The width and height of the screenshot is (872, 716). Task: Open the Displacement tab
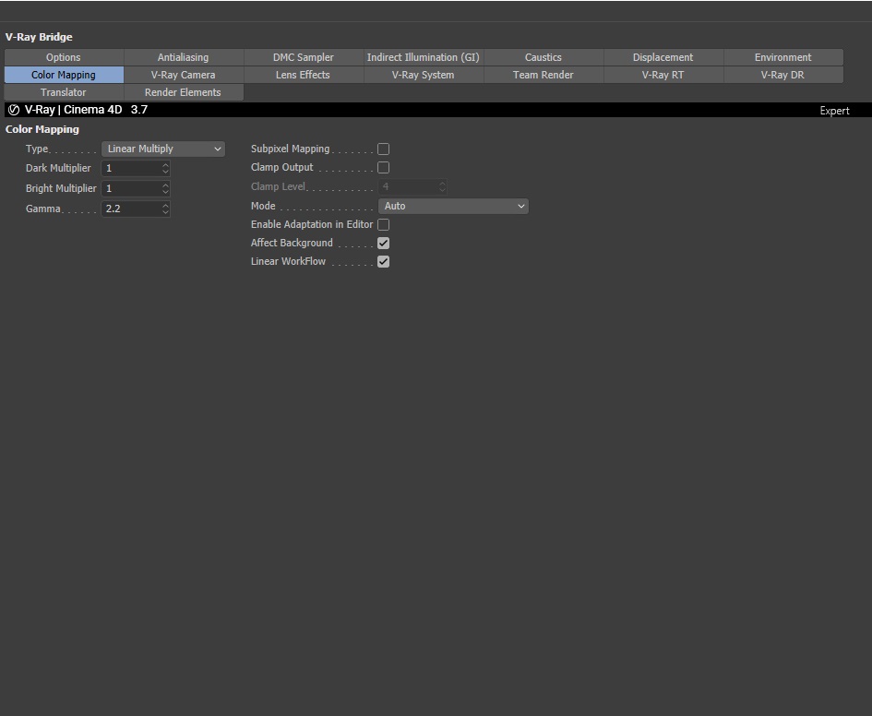click(663, 57)
